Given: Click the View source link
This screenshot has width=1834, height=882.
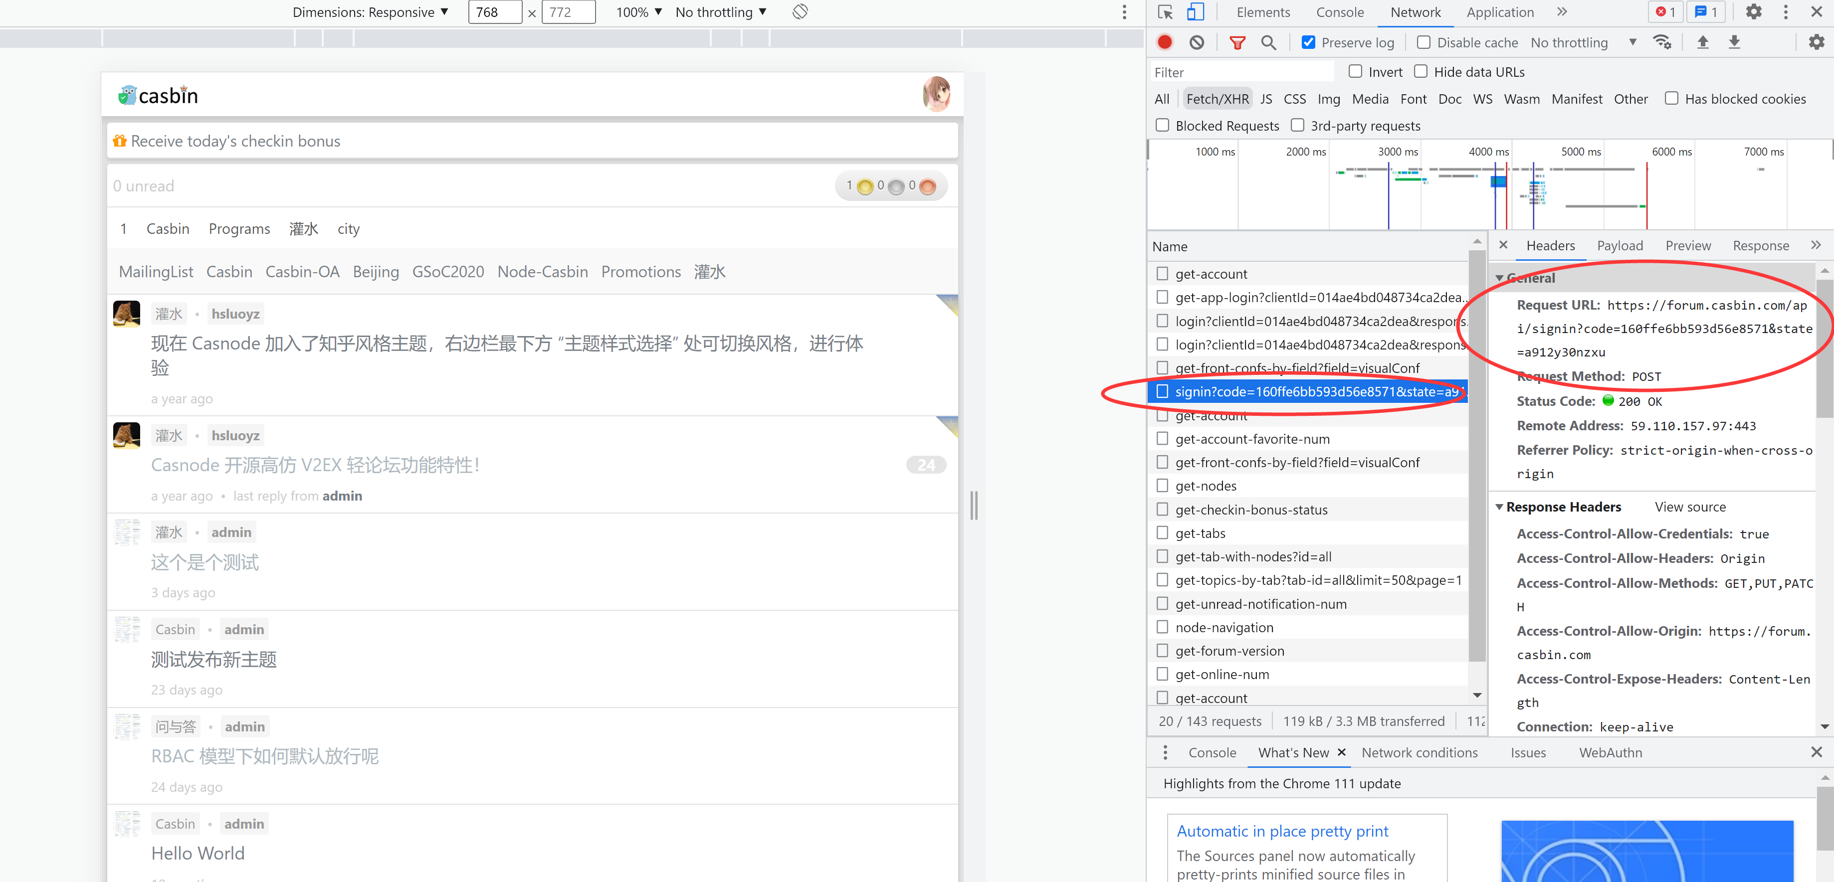Looking at the screenshot, I should [x=1690, y=506].
